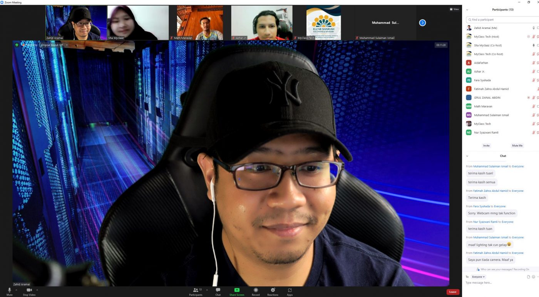Open the Reactions menu
The width and height of the screenshot is (539, 297).
coord(273,290)
